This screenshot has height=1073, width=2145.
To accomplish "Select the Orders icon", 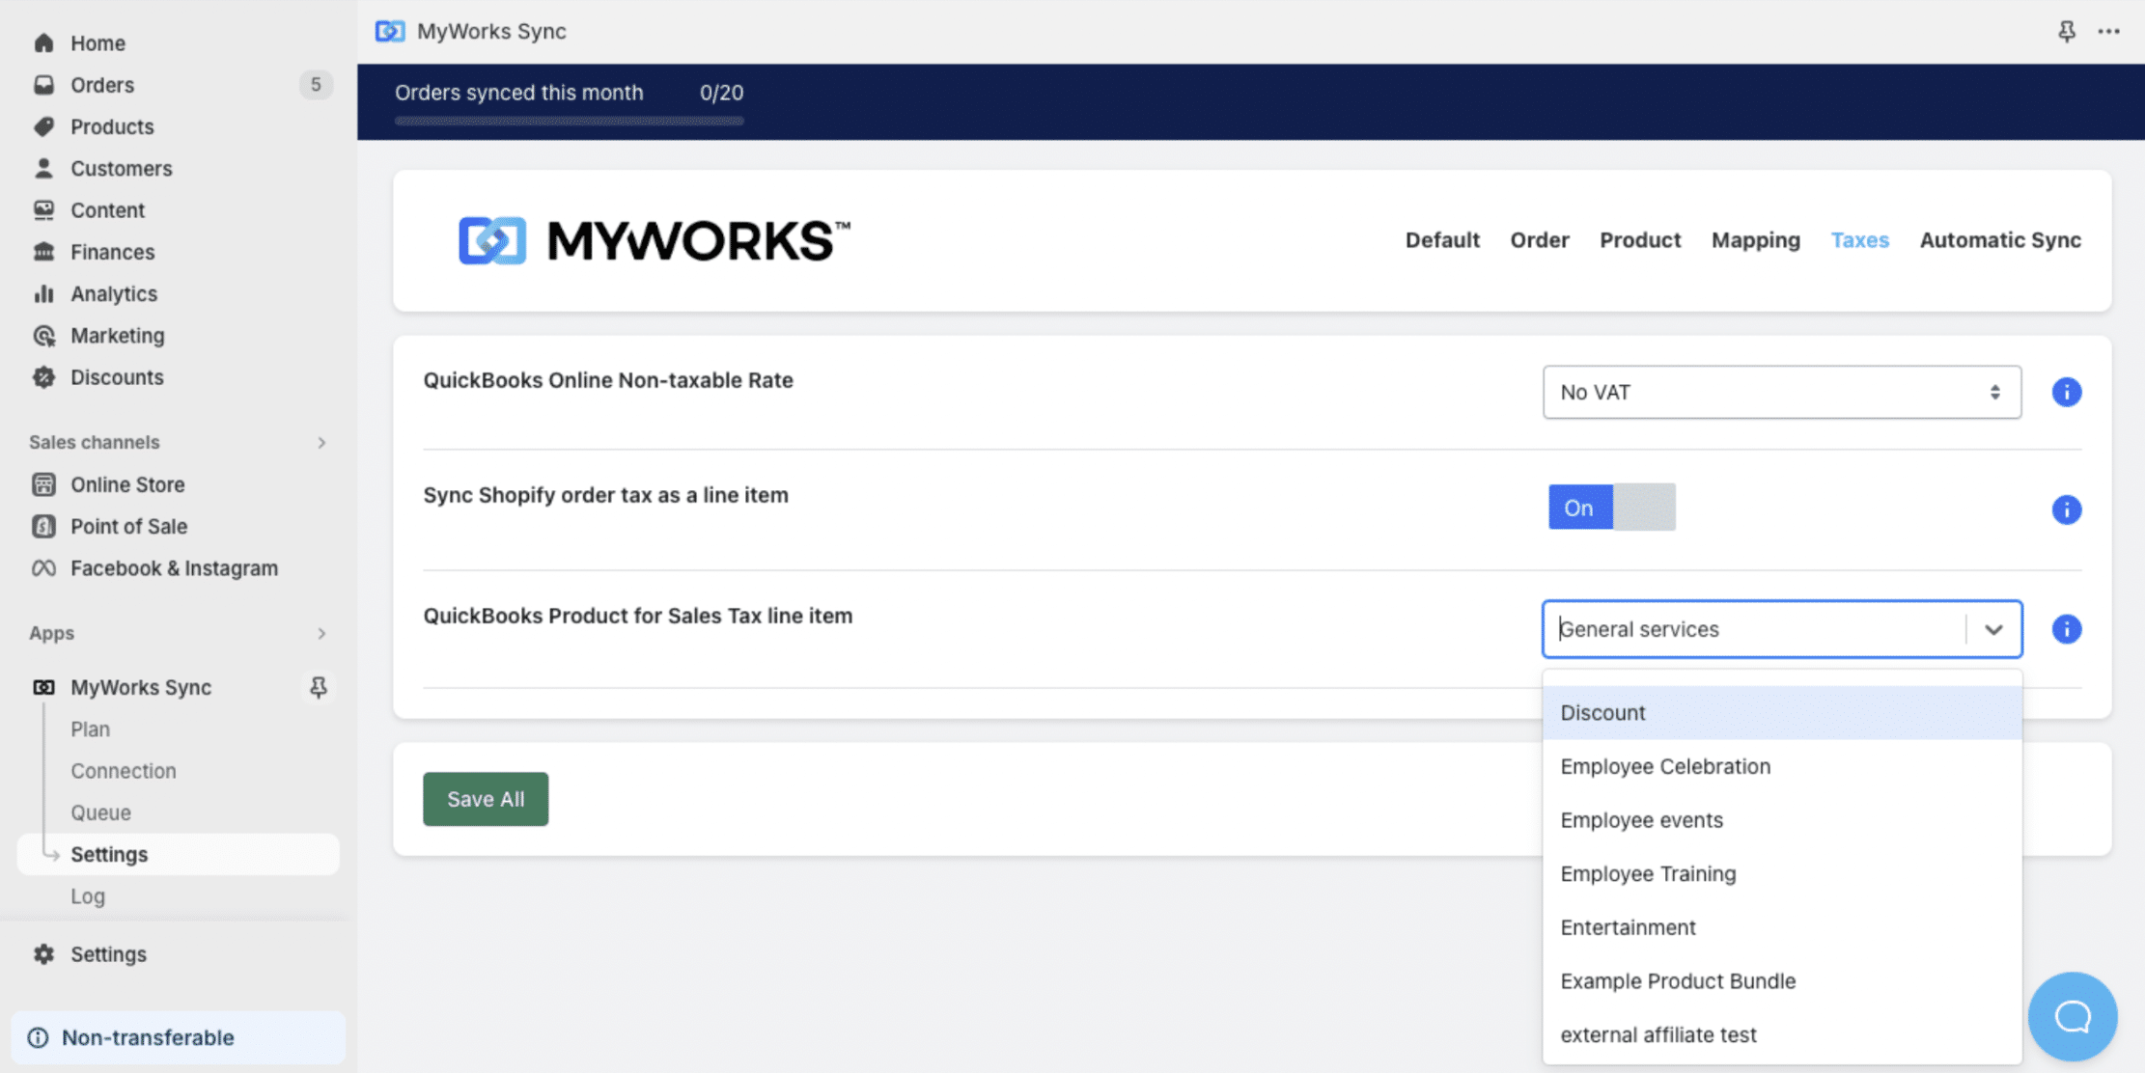I will click(x=43, y=85).
